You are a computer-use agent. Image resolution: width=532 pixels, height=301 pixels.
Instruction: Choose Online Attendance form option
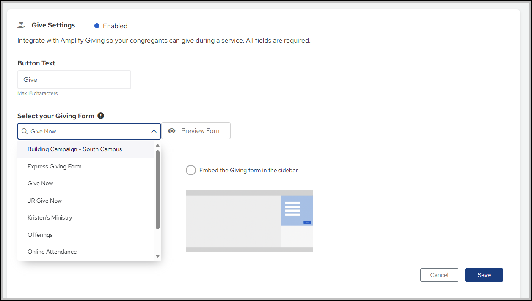point(52,252)
